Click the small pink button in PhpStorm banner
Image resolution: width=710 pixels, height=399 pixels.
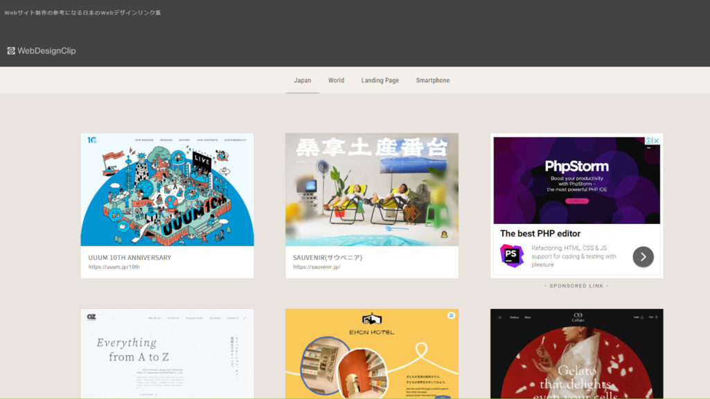tap(576, 201)
